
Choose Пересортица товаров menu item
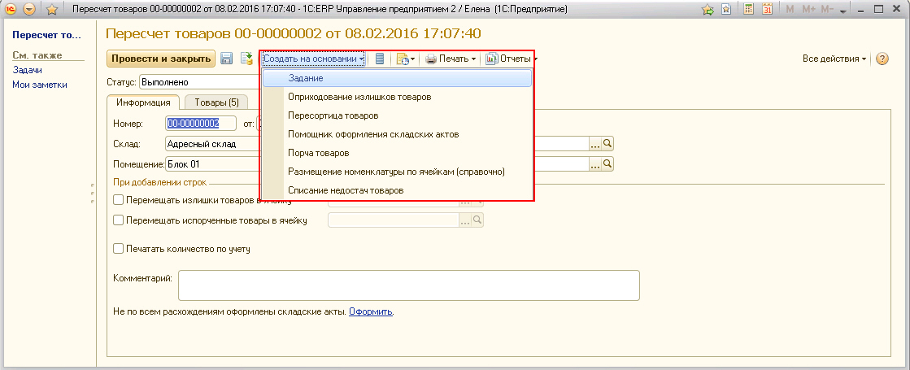click(x=397, y=115)
